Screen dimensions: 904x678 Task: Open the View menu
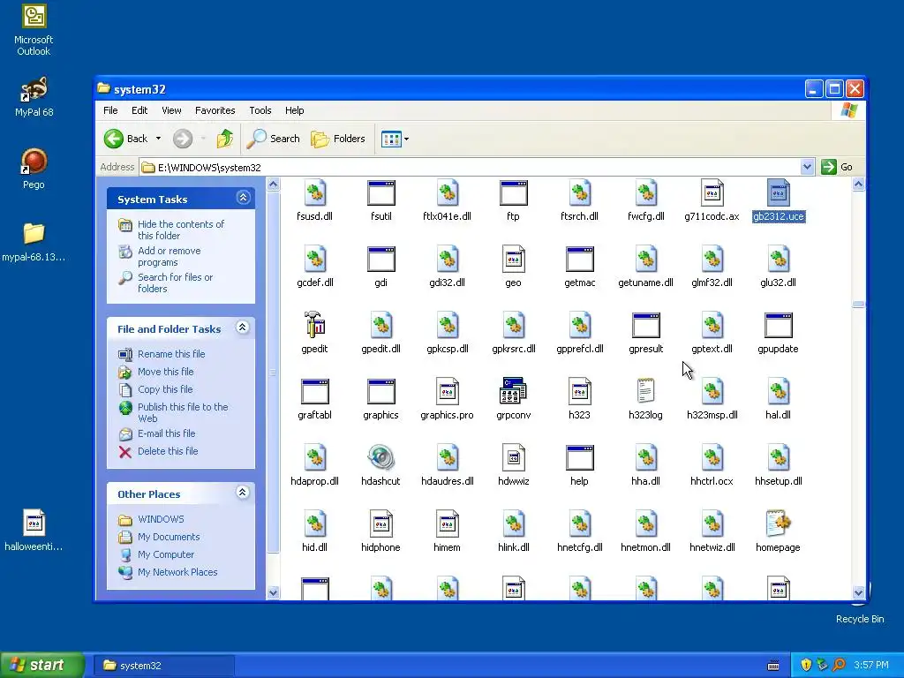pos(171,110)
